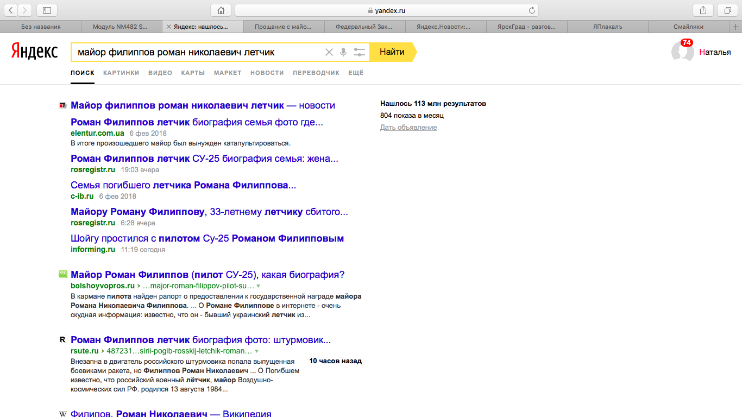Image resolution: width=742 pixels, height=417 pixels.
Task: Show all tabs overview in Safari
Action: coord(727,10)
